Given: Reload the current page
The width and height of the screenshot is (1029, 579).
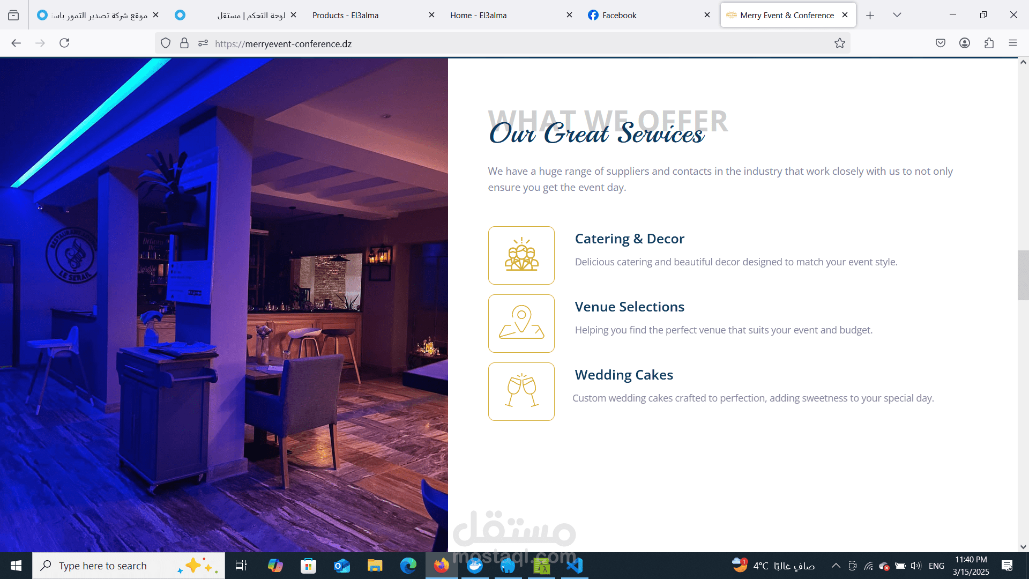Looking at the screenshot, I should coord(64,43).
